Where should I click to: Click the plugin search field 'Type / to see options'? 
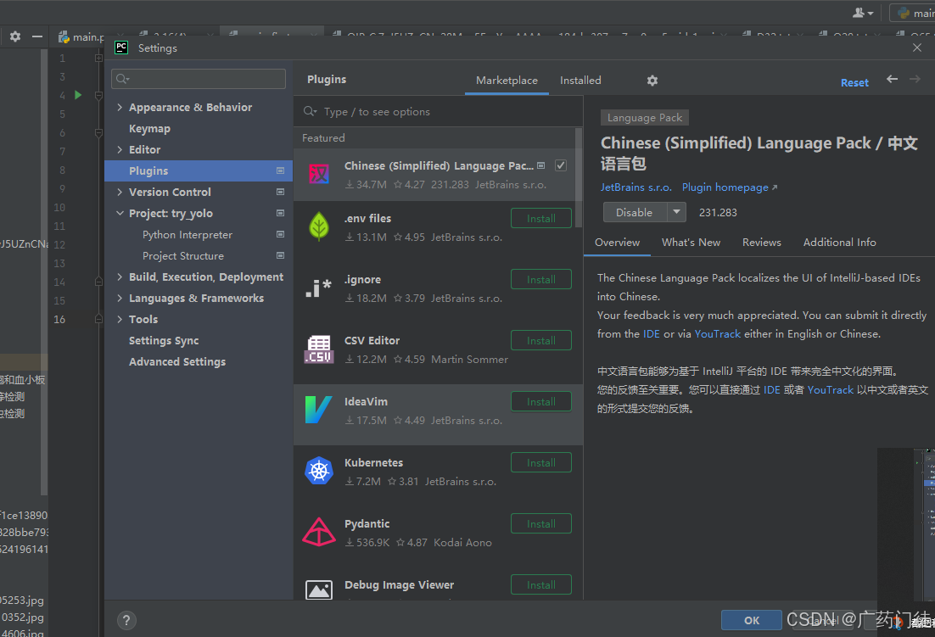coord(438,111)
